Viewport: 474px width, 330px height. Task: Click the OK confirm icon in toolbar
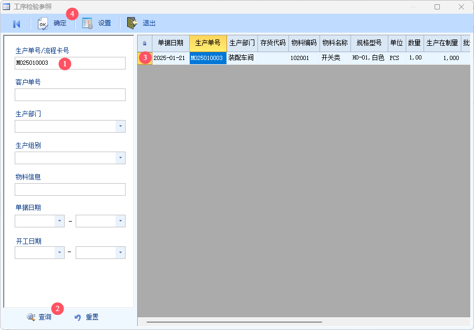point(43,24)
